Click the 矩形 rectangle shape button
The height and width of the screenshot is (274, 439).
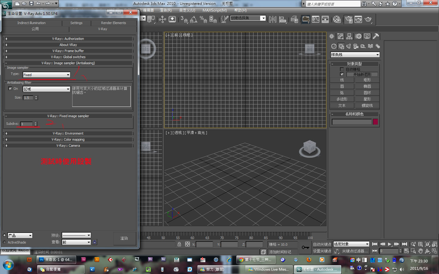[x=367, y=80]
